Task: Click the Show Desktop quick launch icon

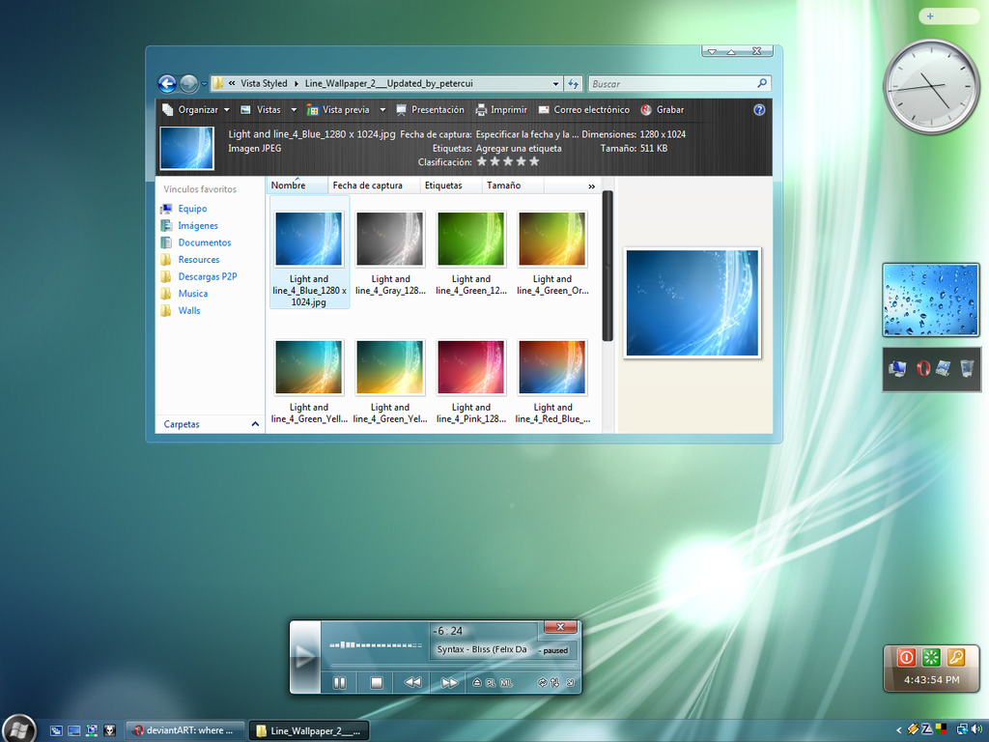Action: pos(73,730)
